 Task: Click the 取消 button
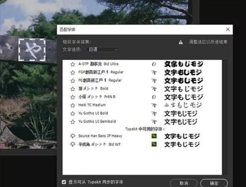pyautogui.click(x=183, y=183)
